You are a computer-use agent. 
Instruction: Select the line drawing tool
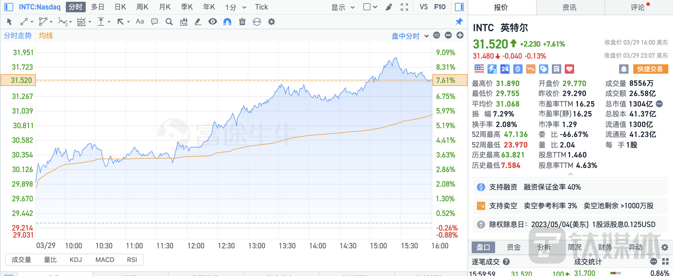(24, 22)
